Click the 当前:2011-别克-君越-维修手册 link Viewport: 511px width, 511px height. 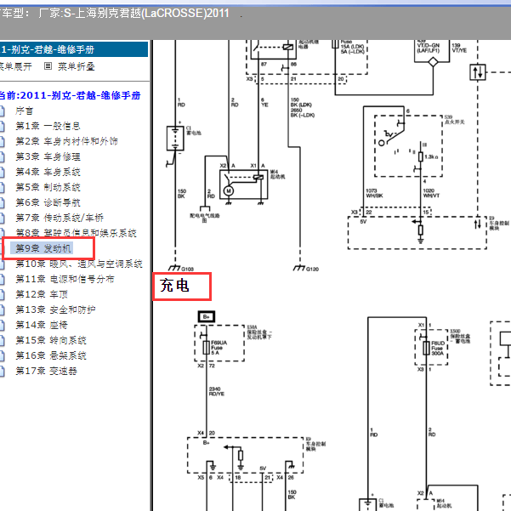[x=70, y=95]
